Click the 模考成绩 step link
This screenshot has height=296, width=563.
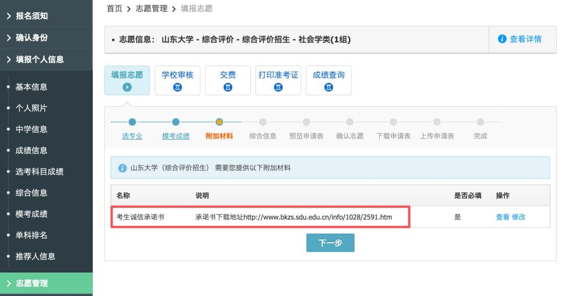(x=176, y=136)
